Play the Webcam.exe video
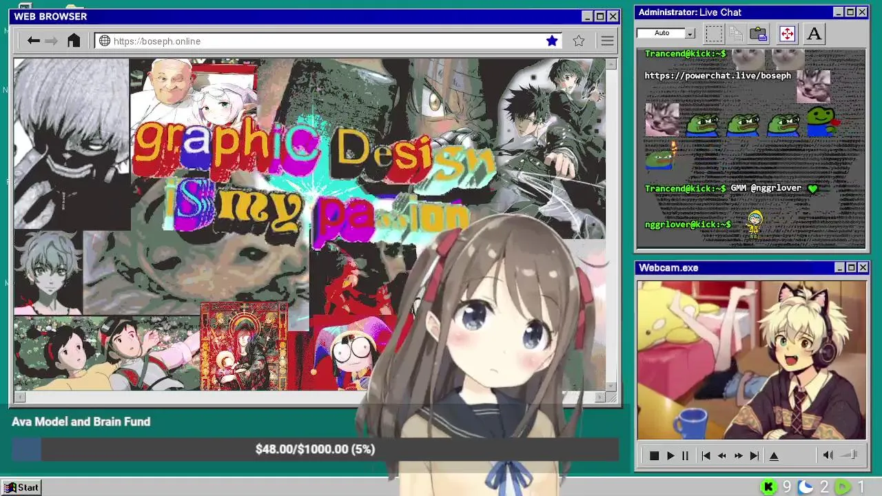Image resolution: width=882 pixels, height=496 pixels. [x=670, y=455]
